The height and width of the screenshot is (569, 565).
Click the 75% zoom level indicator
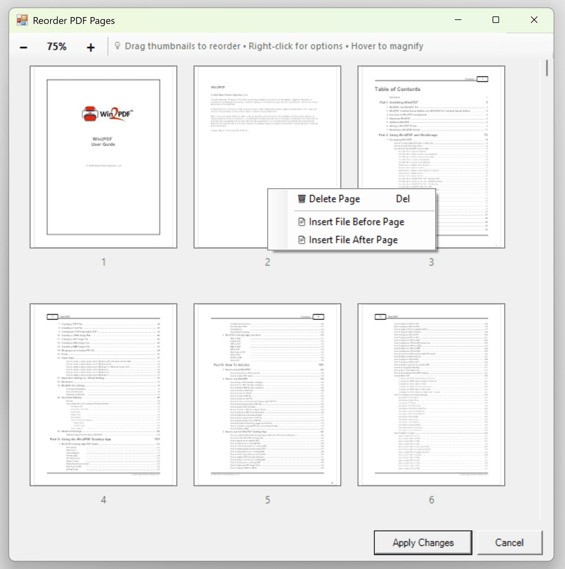[x=56, y=46]
